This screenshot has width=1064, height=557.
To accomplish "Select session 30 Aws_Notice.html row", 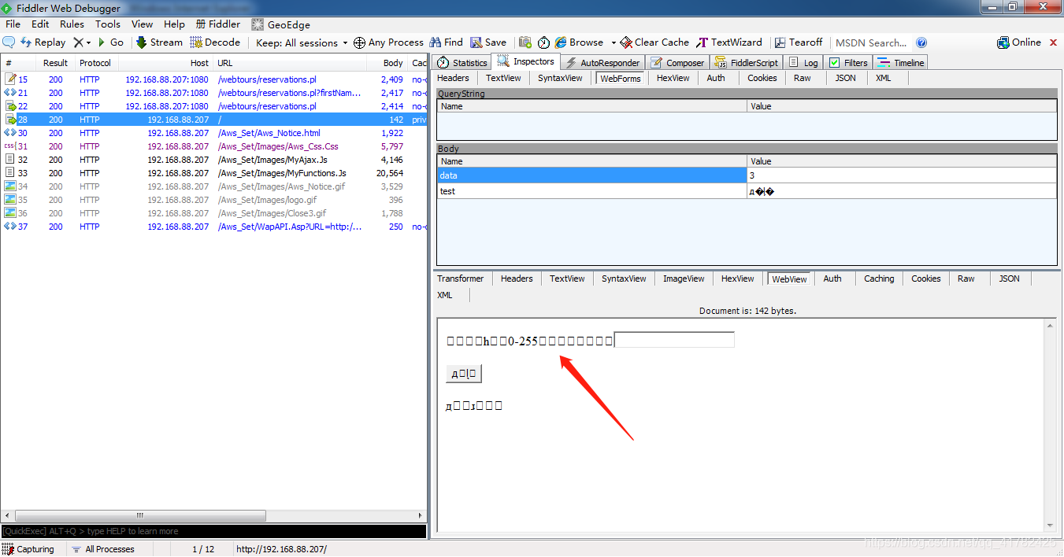I will [213, 133].
